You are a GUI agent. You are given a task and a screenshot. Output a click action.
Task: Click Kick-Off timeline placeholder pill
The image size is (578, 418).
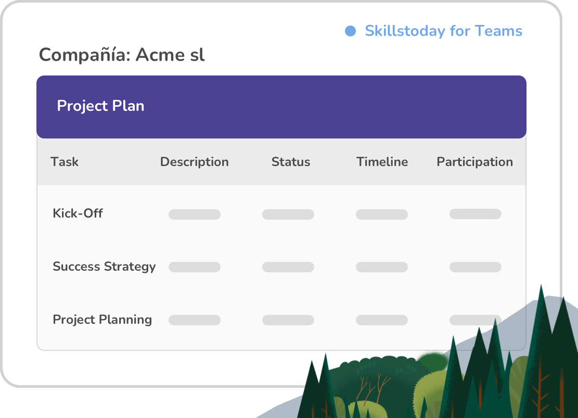[x=382, y=214]
